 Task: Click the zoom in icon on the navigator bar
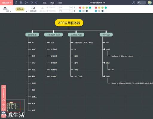point(4,87)
